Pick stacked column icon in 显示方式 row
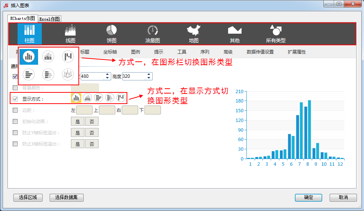Image resolution: width=364 pixels, height=211 pixels. tap(87, 98)
